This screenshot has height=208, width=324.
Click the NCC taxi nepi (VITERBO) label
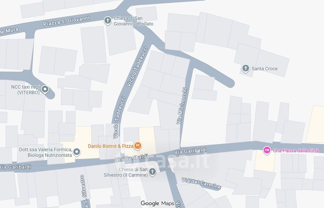pos(26,90)
